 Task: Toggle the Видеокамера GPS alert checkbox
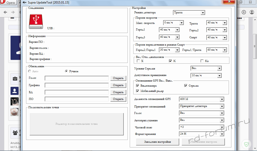[x=138, y=86]
